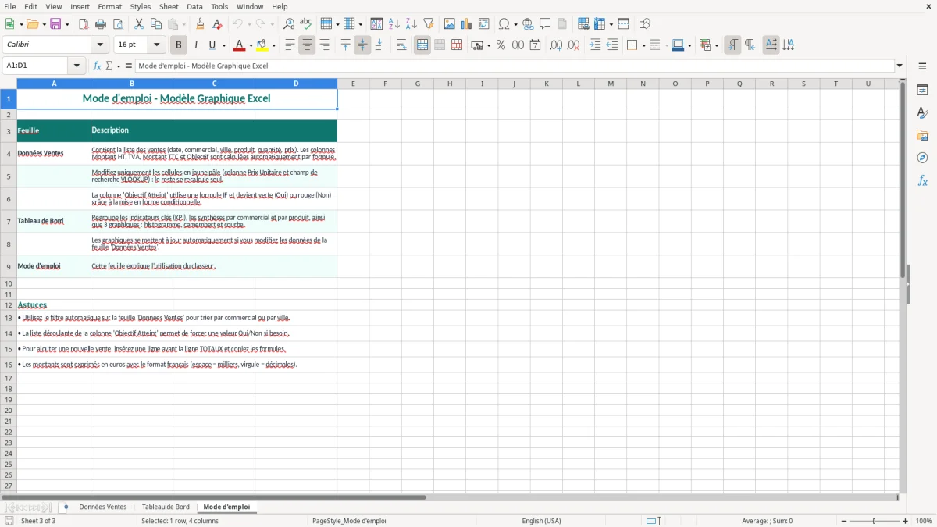Open the Format menu
The height and width of the screenshot is (527, 937).
point(110,6)
